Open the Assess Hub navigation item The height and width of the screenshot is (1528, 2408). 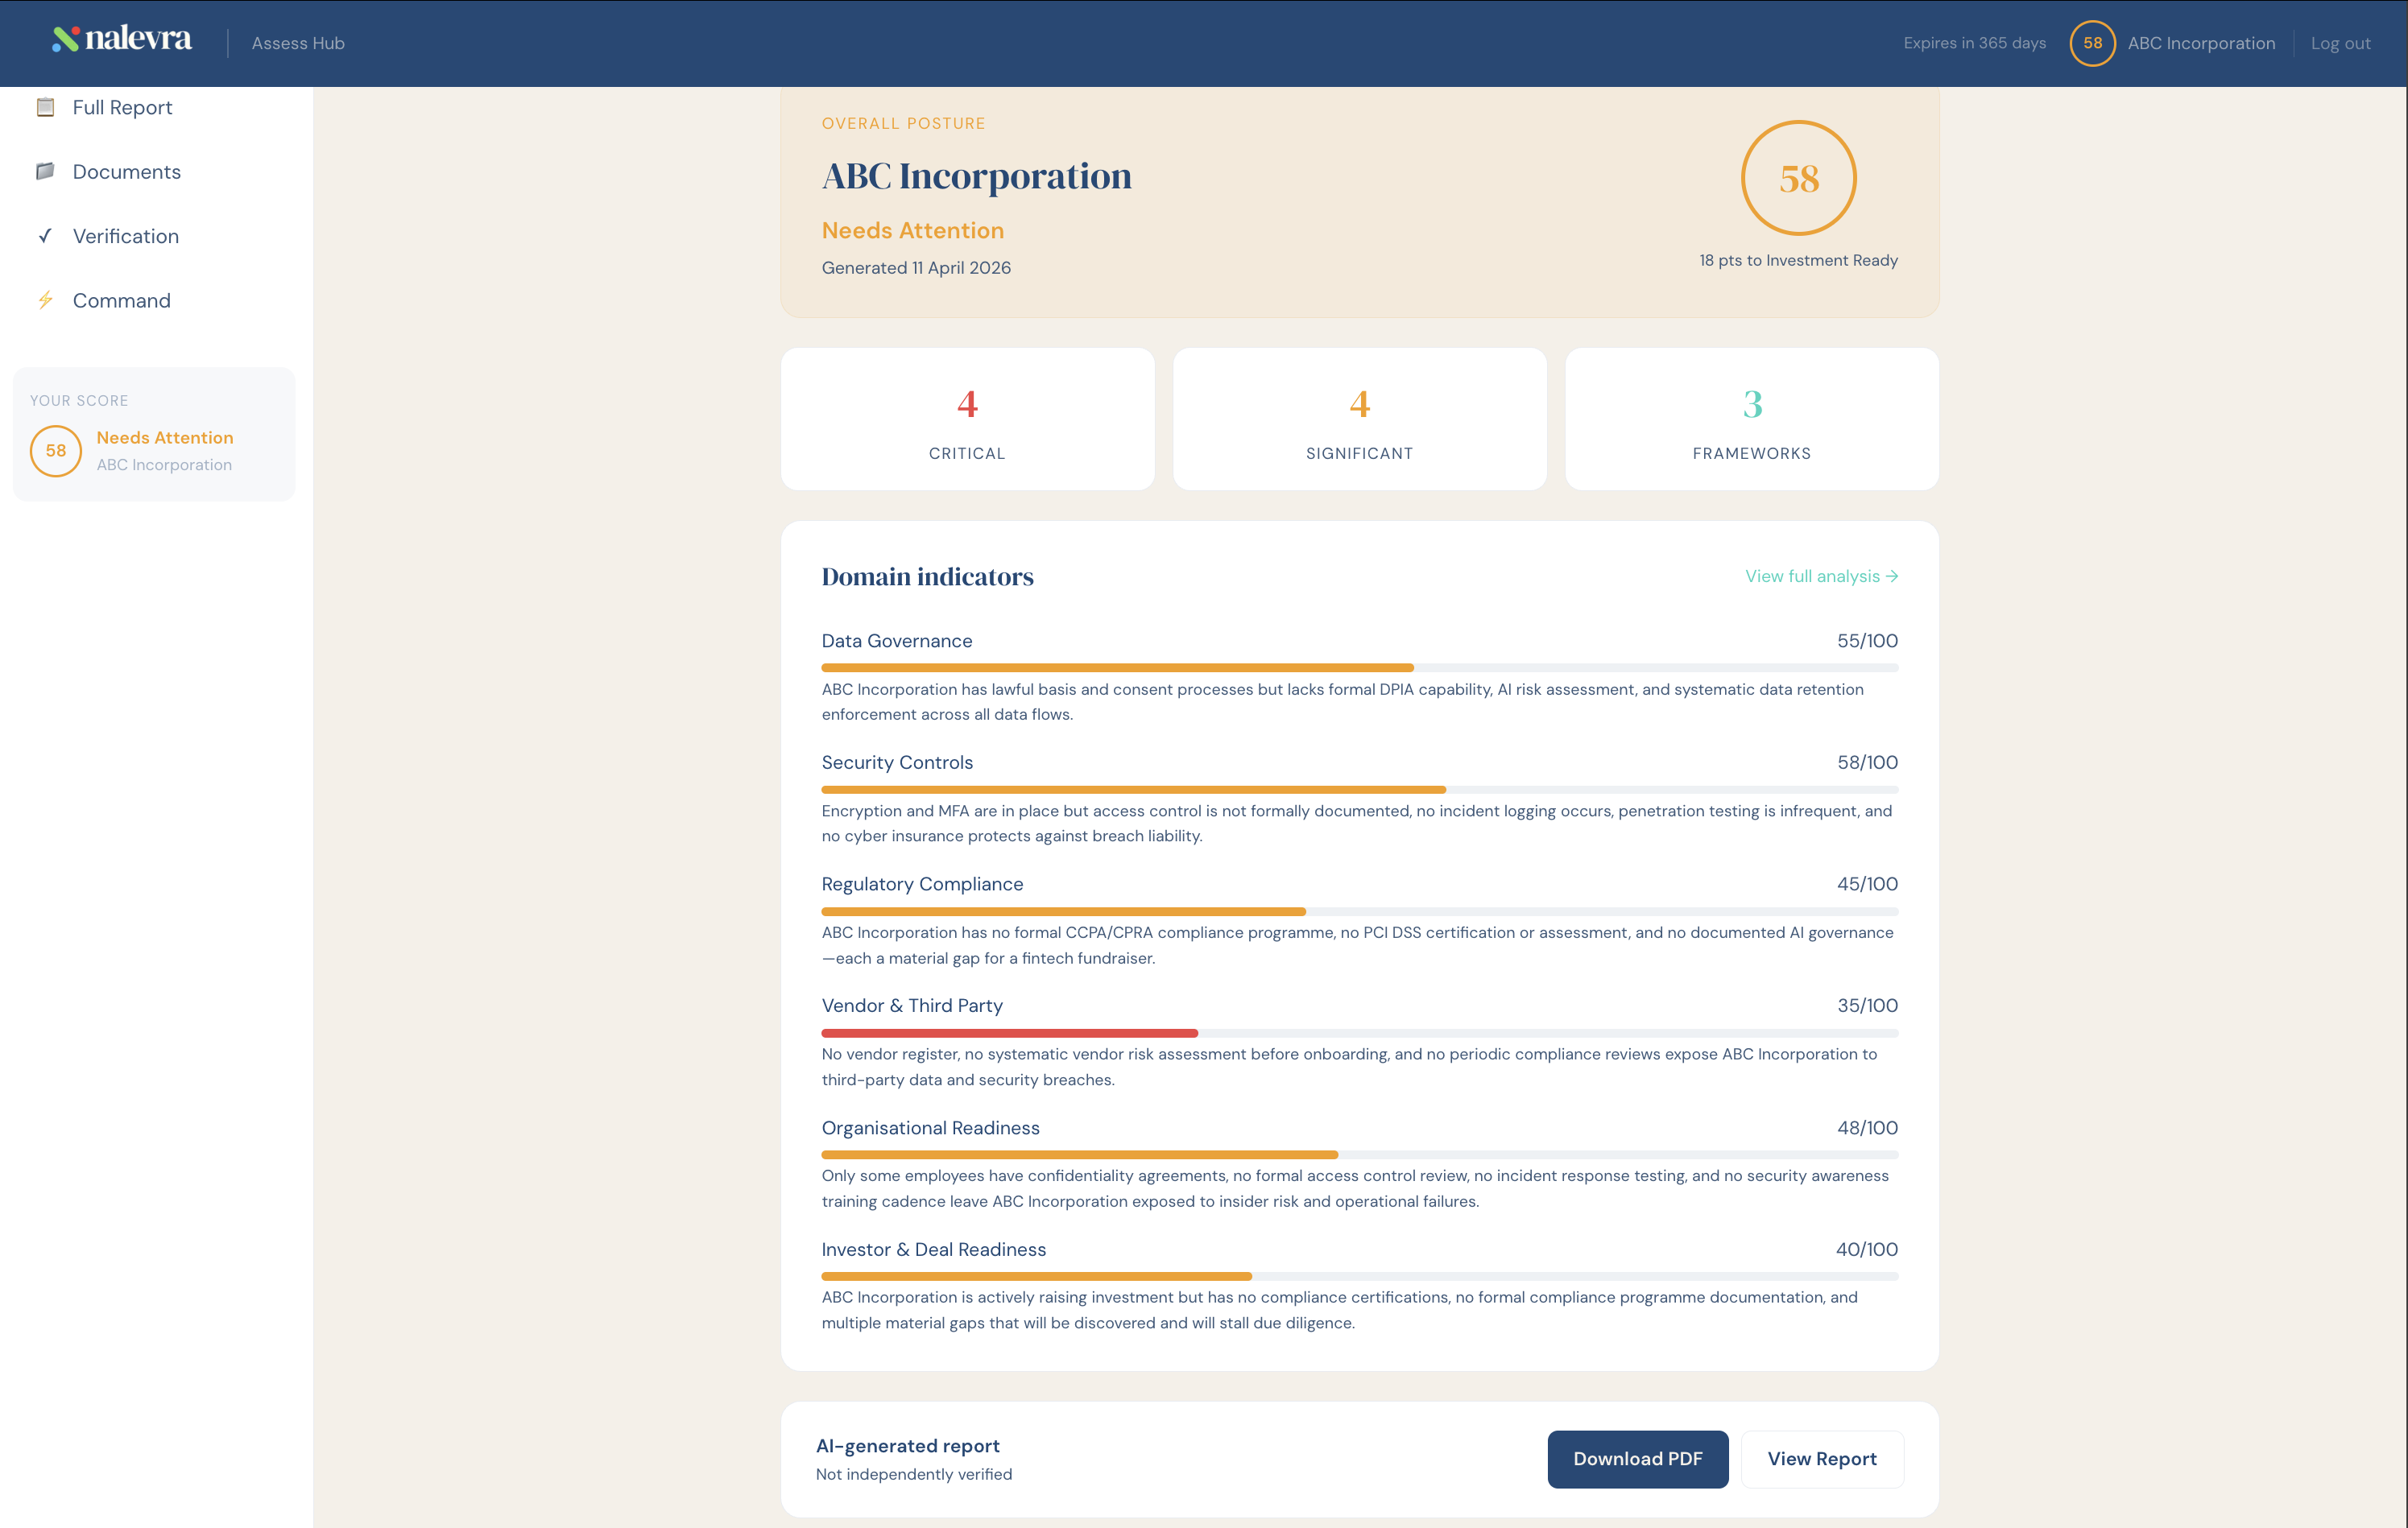click(297, 43)
